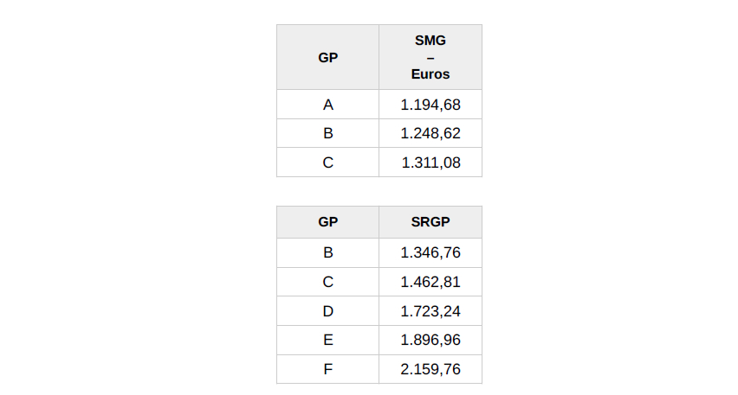Select the amount 1.311,08
This screenshot has width=738, height=395.
tap(430, 162)
